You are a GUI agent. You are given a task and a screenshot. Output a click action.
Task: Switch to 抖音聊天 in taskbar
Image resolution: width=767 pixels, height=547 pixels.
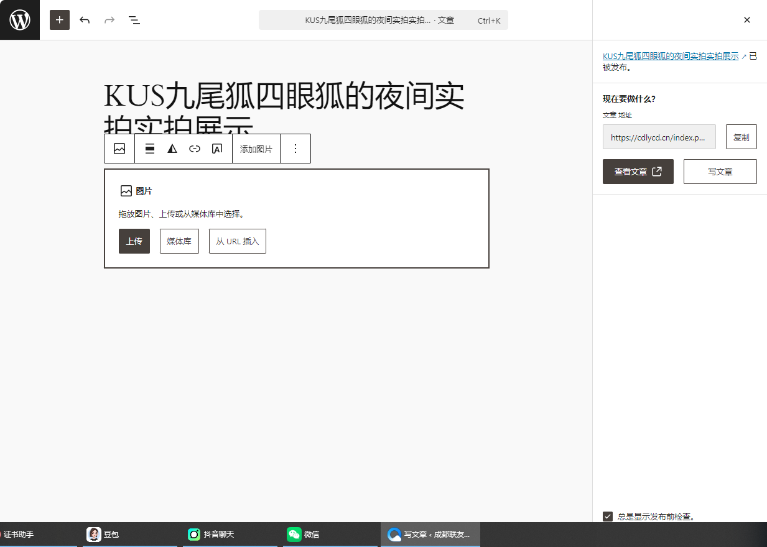point(230,535)
